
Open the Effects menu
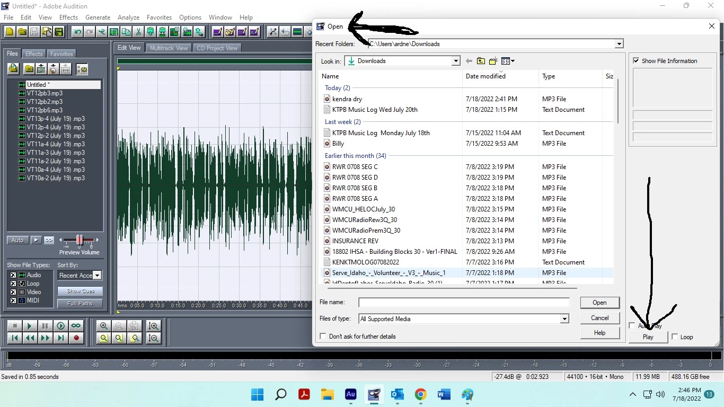click(x=68, y=17)
